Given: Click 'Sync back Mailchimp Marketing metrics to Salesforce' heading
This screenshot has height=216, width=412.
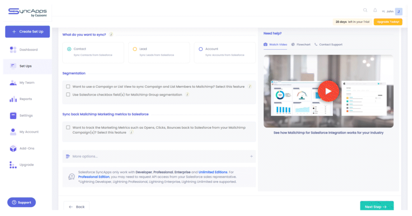Looking at the screenshot, I should click(x=105, y=114).
